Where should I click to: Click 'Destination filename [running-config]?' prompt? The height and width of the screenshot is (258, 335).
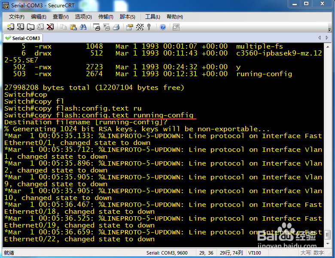click(x=85, y=122)
